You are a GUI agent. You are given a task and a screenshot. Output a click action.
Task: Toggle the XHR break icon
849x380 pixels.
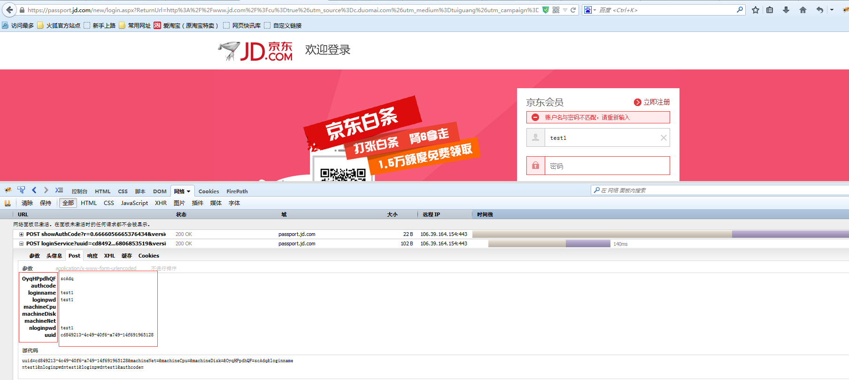click(x=8, y=203)
